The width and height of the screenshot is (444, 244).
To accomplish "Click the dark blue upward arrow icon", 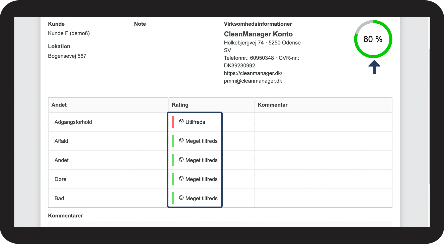I will [x=374, y=67].
